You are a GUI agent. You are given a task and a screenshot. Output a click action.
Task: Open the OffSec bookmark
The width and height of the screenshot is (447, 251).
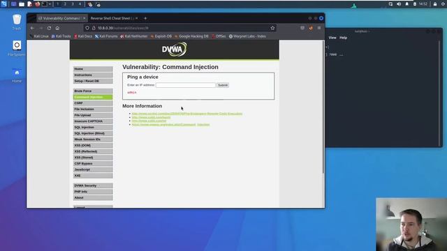click(219, 36)
